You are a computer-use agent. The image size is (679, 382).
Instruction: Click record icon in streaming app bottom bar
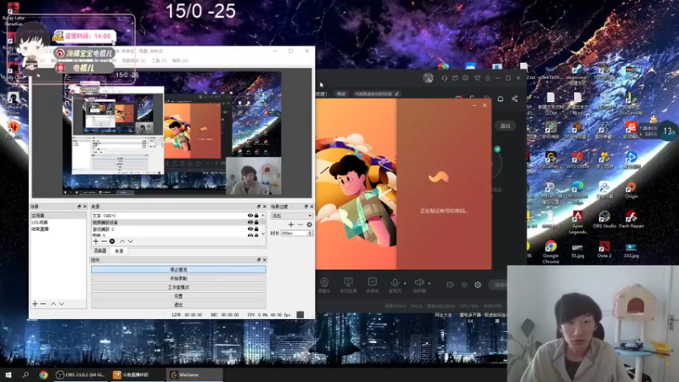[x=451, y=284]
